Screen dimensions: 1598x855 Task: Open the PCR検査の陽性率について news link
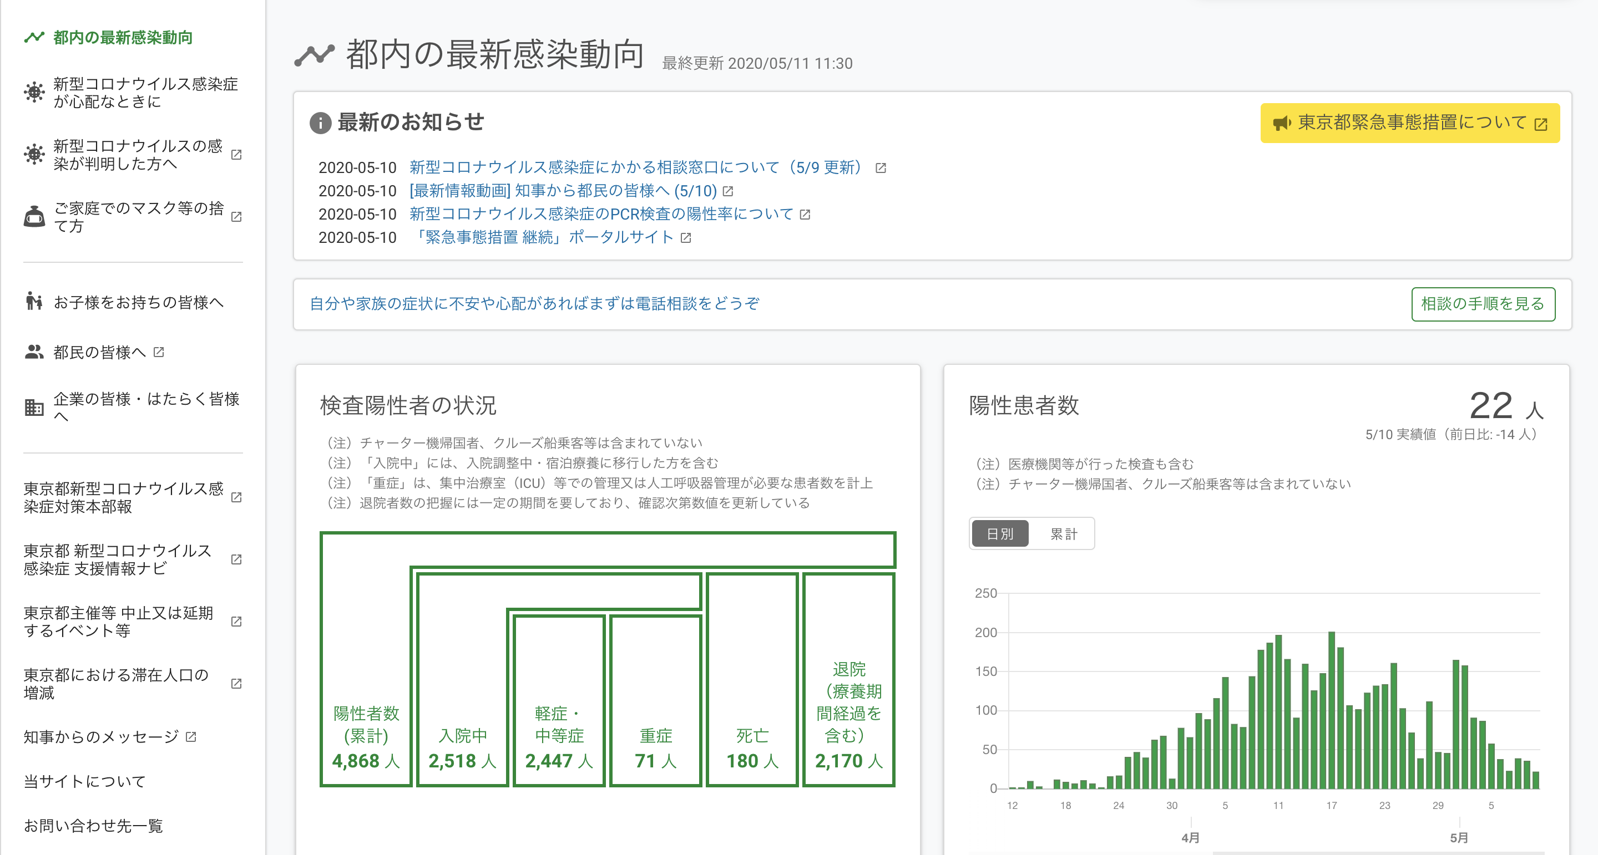click(601, 214)
